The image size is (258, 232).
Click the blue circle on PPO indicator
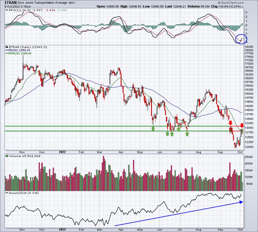tap(241, 39)
